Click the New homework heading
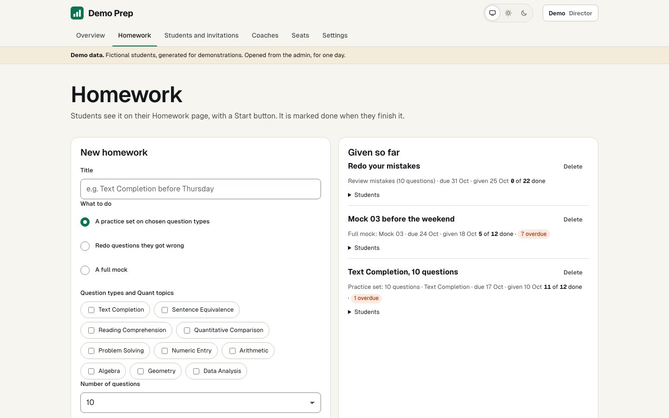 click(114, 152)
